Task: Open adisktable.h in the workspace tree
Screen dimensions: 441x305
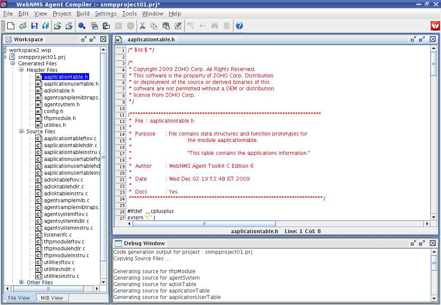Action: [59, 91]
